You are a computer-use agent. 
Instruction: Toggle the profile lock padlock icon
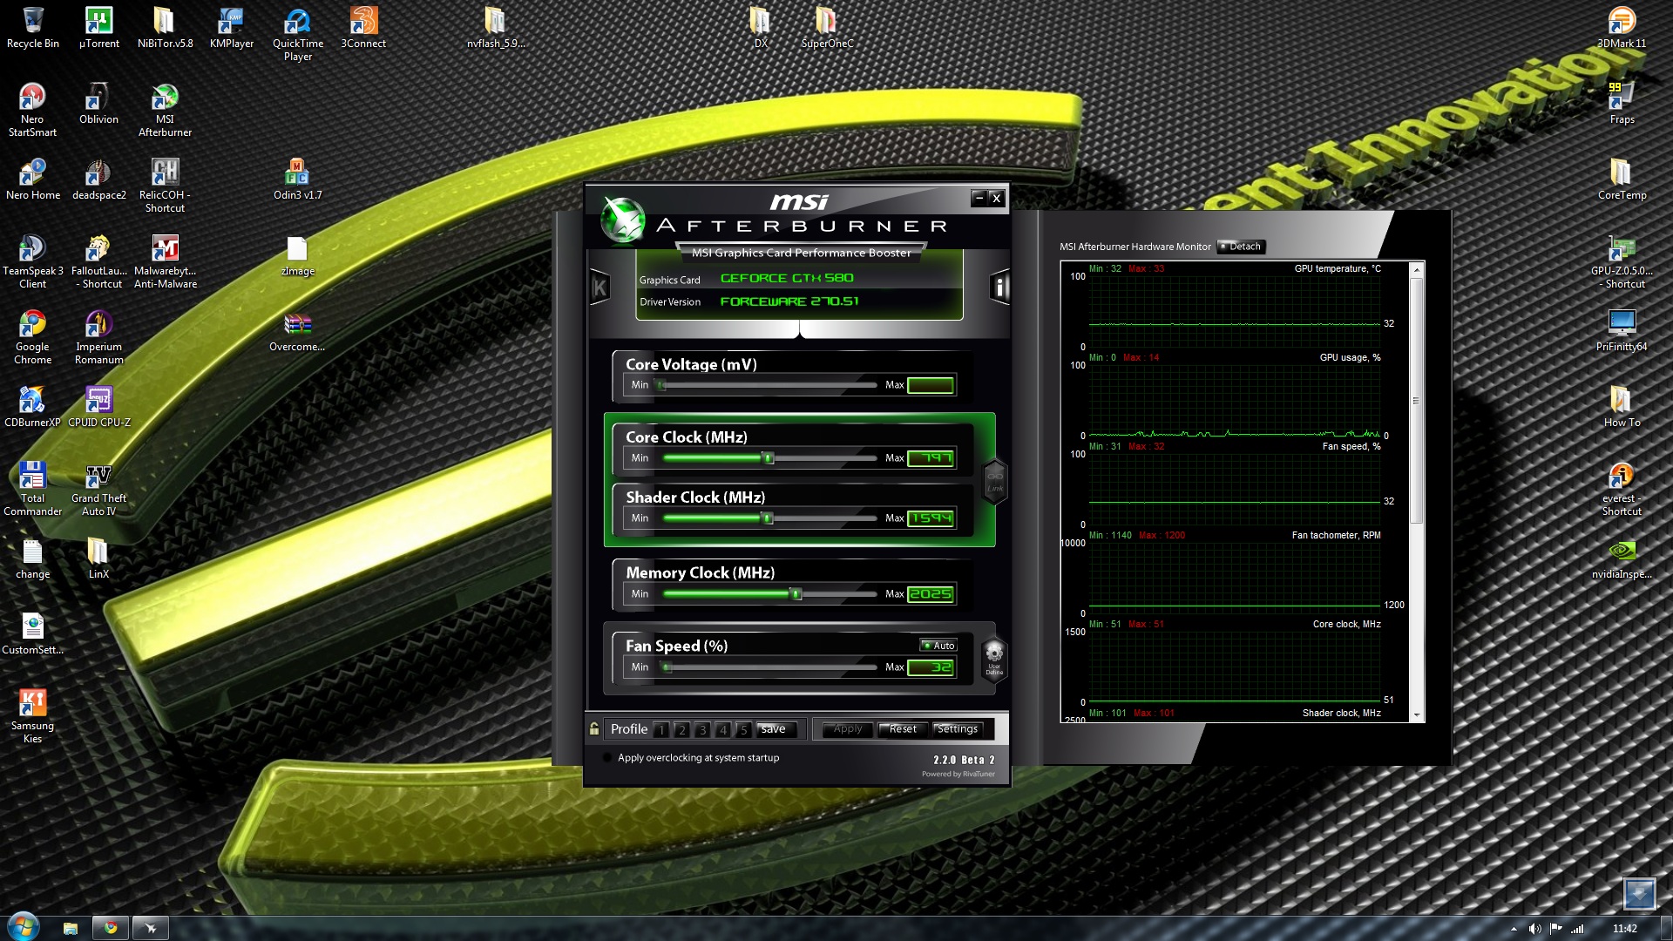tap(594, 729)
